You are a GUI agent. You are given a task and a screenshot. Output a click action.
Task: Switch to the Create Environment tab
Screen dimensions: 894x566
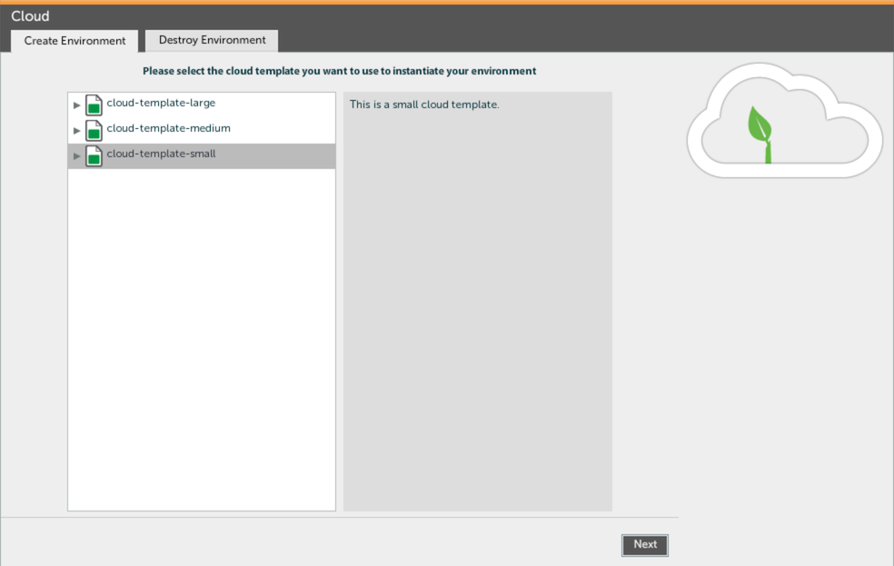74,41
